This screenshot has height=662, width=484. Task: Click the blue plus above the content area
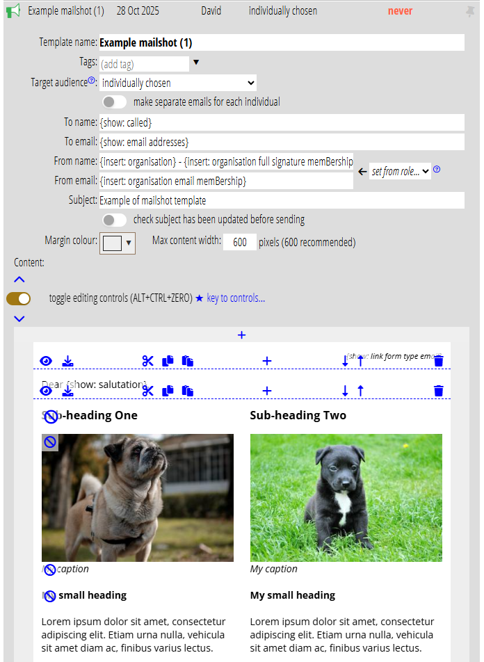[x=241, y=335]
